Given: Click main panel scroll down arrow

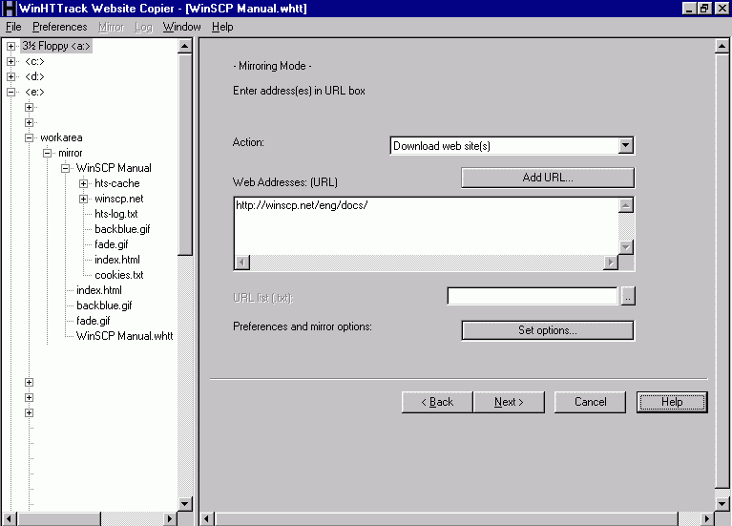Looking at the screenshot, I should pyautogui.click(x=722, y=504).
